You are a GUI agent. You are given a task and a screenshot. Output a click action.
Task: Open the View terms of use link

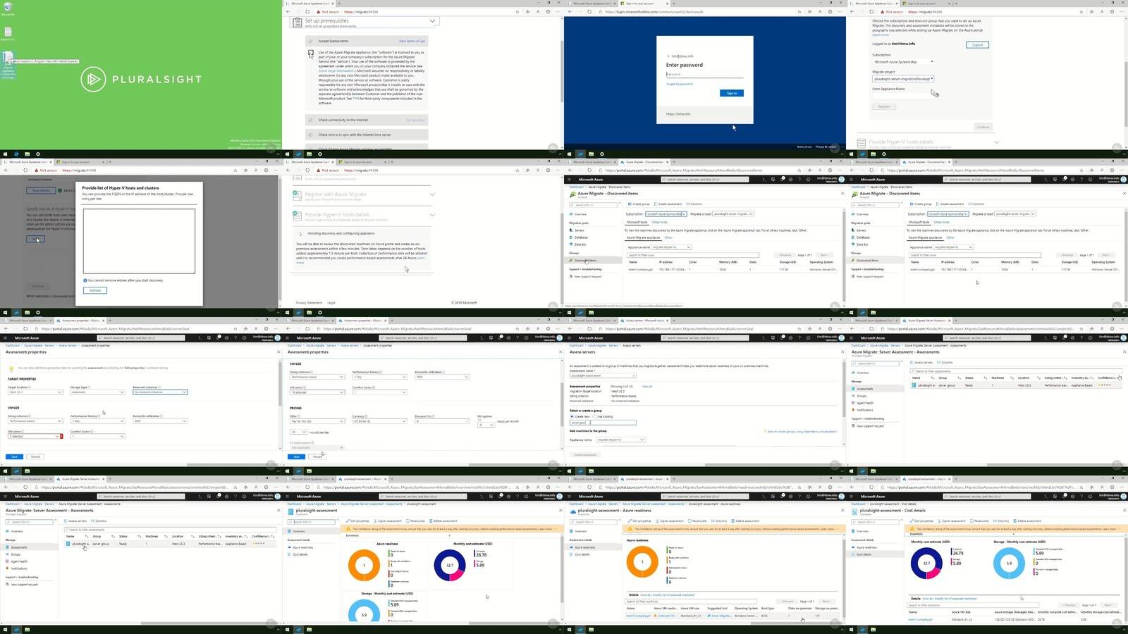pyautogui.click(x=412, y=41)
